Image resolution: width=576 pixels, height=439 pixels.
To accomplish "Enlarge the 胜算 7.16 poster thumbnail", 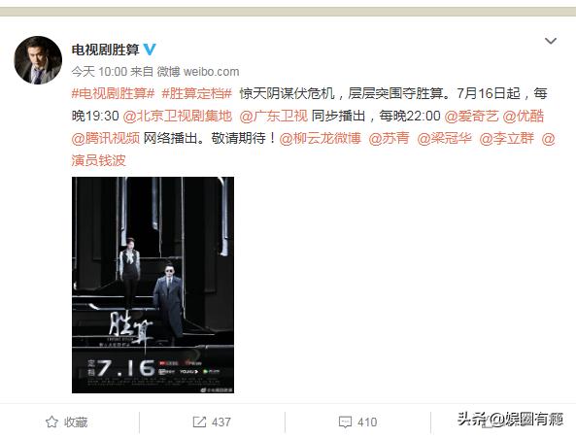I will (x=152, y=286).
